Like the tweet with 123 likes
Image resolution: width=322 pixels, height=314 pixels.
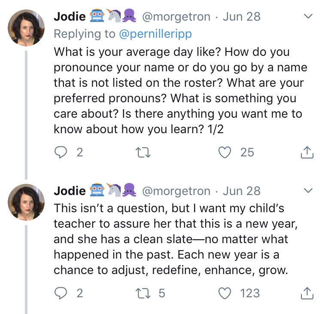(225, 293)
